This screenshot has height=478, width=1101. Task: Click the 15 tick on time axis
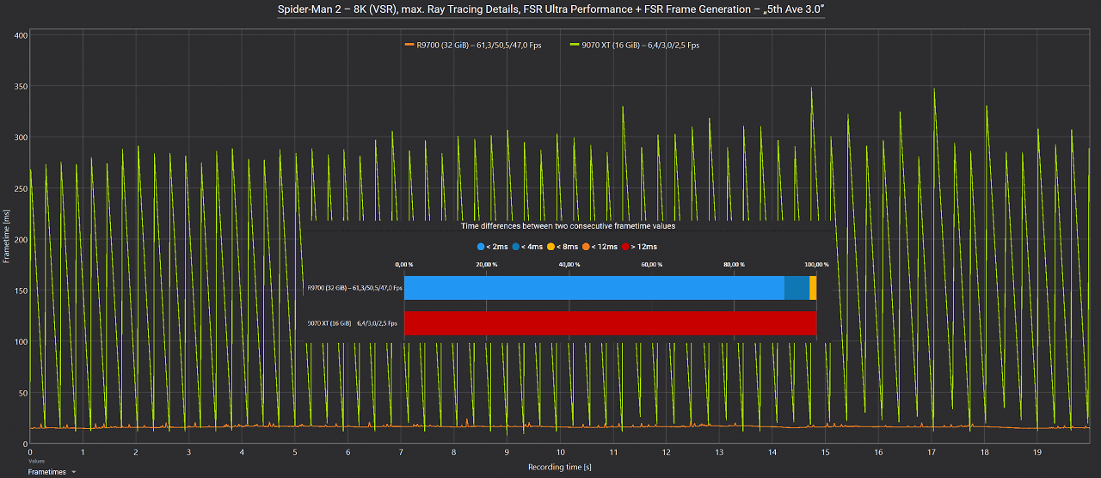(x=825, y=451)
